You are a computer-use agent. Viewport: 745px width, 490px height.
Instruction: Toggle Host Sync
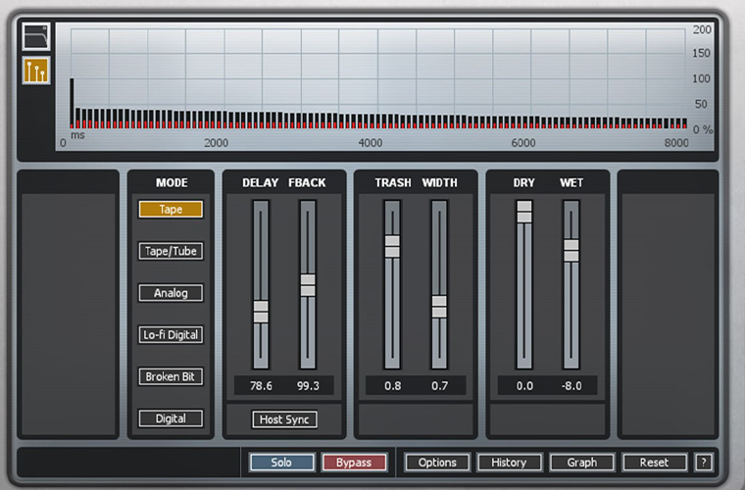click(284, 419)
